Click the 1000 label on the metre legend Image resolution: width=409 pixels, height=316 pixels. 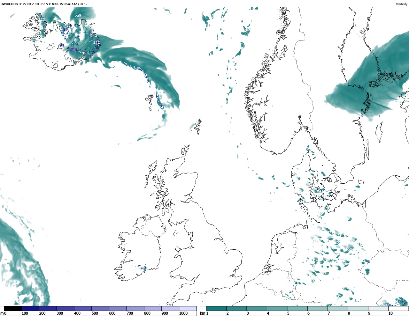183,313
